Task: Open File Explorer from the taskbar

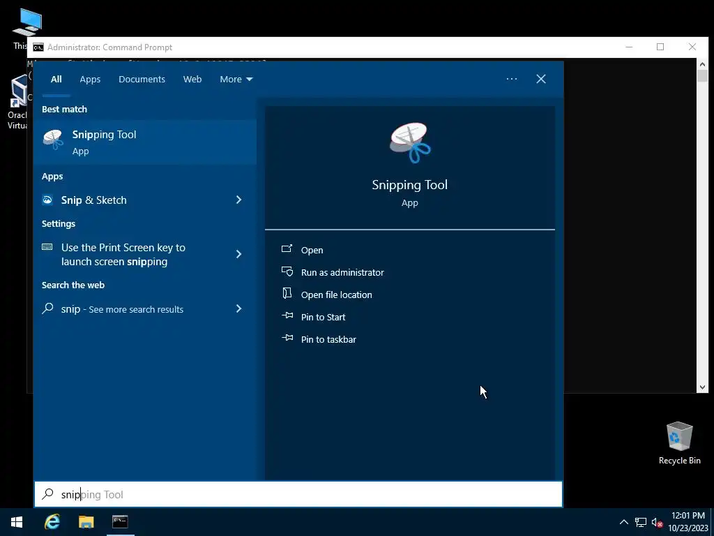Action: [x=86, y=522]
